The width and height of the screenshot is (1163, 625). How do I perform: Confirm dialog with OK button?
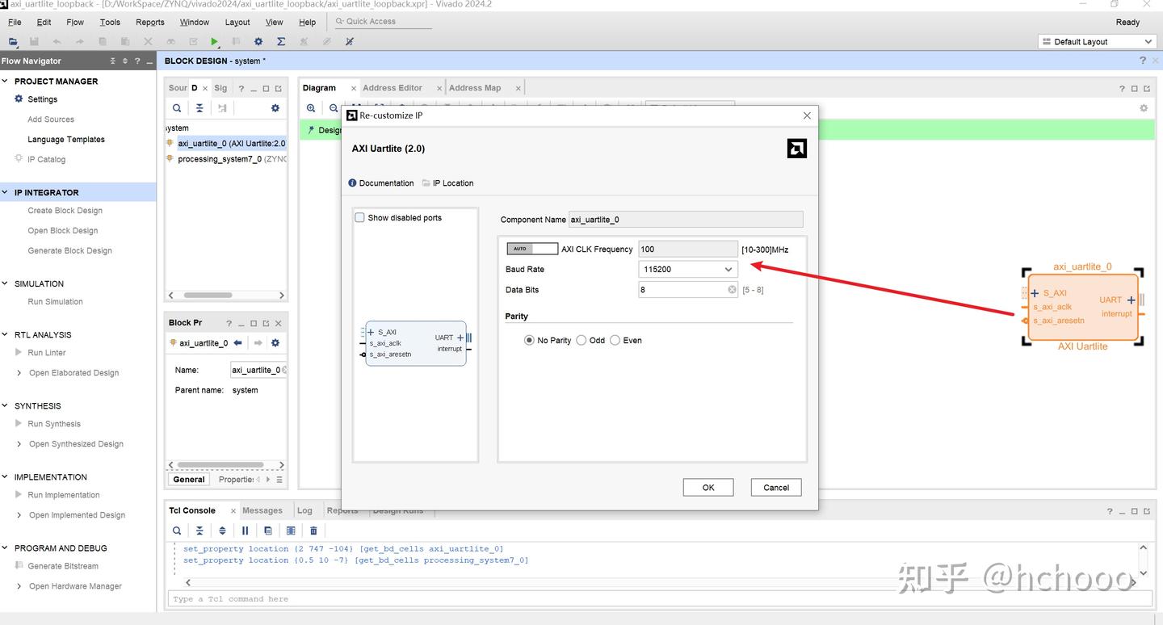(x=707, y=488)
